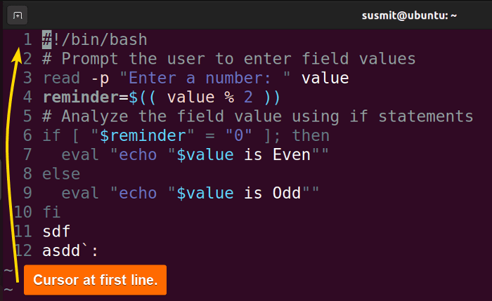The height and width of the screenshot is (301, 492).
Task: Click the 'value' variable on line 3
Action: [325, 78]
